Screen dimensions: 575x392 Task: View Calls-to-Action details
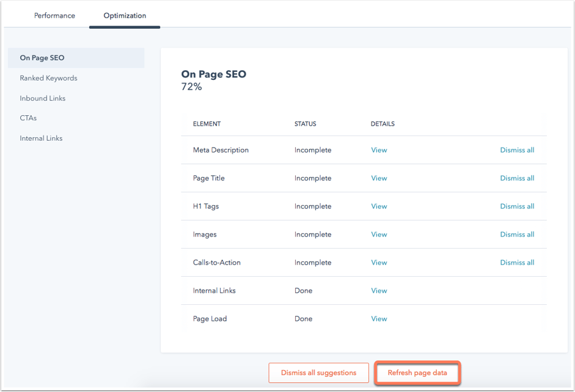click(379, 262)
